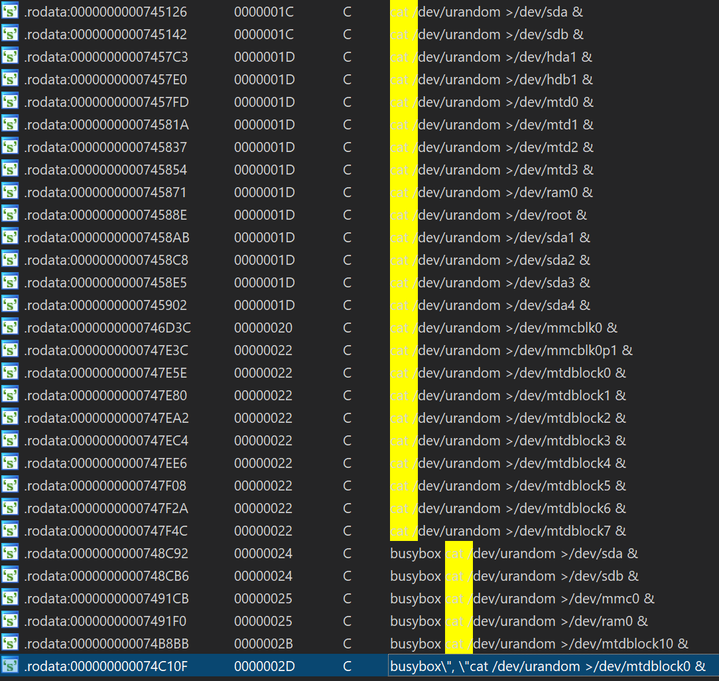Click the string icon at address 0000000000747E3C
This screenshot has height=681, width=719.
pos(10,350)
